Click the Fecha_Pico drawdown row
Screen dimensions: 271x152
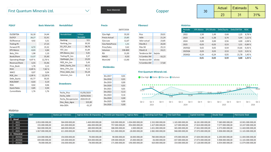pos(76,92)
